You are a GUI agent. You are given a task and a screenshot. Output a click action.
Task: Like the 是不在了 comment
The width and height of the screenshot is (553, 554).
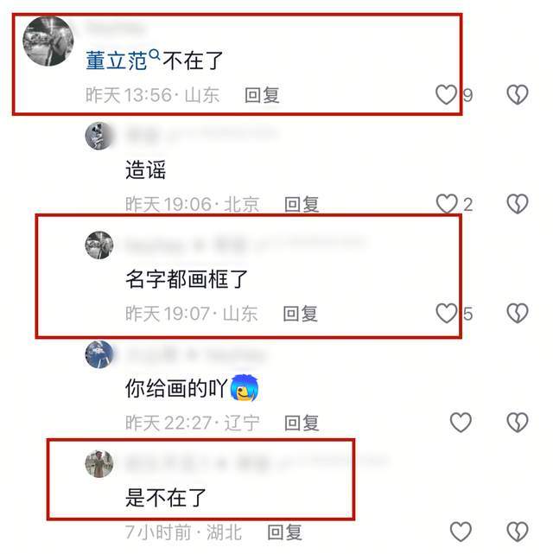coord(461,532)
